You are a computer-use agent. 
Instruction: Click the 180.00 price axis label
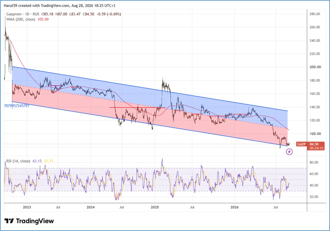pyautogui.click(x=314, y=80)
